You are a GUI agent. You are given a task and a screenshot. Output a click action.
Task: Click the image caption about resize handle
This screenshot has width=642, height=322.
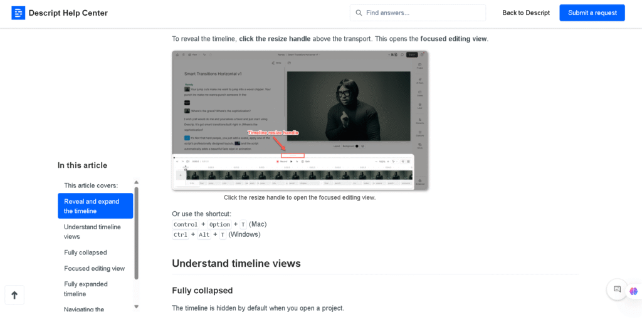[300, 197]
